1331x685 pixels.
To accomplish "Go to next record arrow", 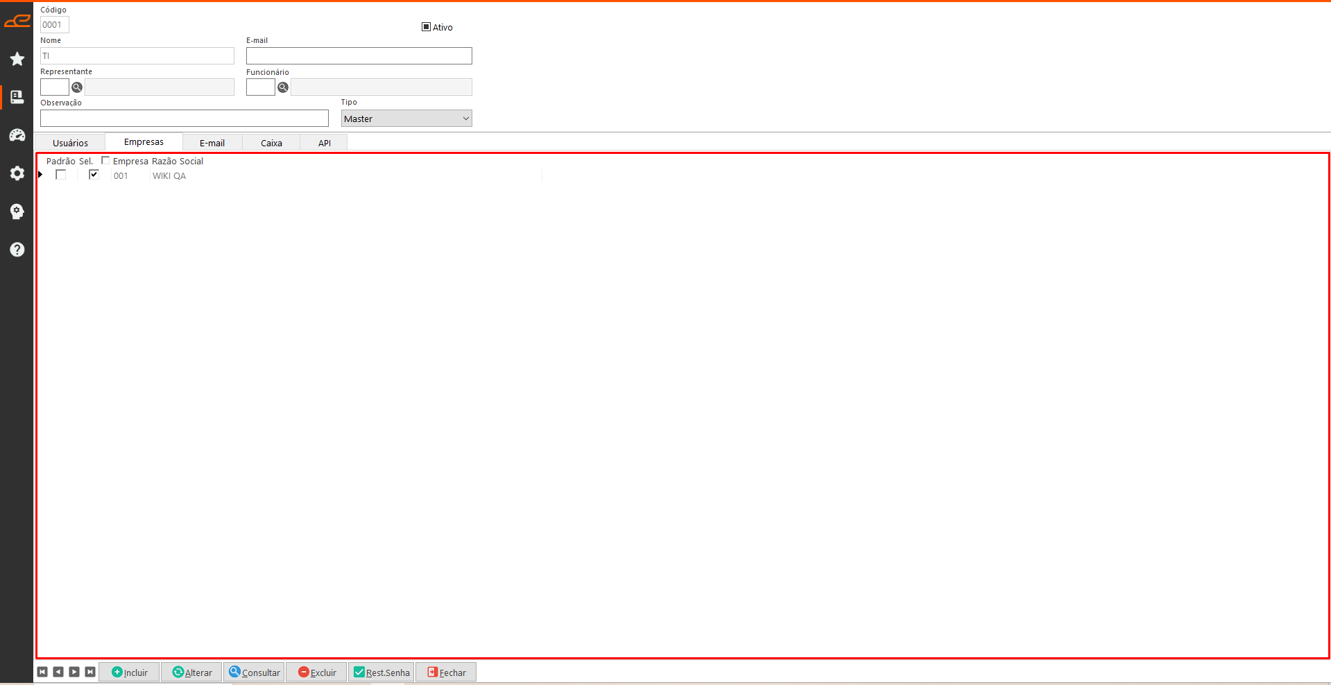I will coord(74,672).
